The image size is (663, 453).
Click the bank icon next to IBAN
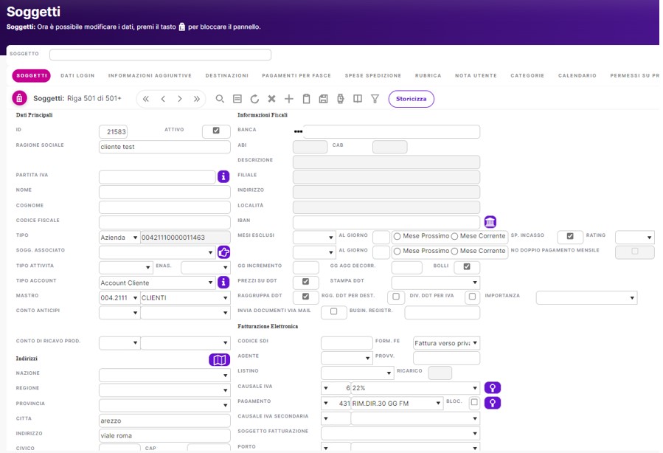tap(490, 222)
